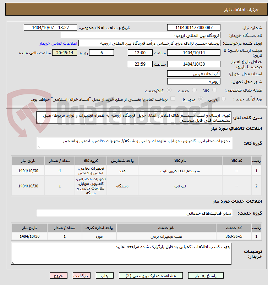Click the service name cell نصب تجهیزات برقی
Image resolution: width=268 pixels, height=285 pixels.
[166, 236]
